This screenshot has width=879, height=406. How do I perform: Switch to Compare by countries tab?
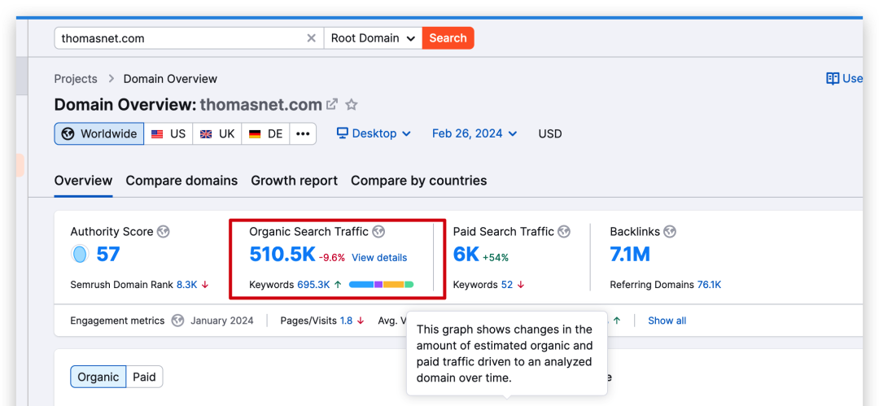pos(419,181)
